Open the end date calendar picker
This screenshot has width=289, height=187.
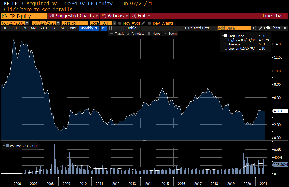pyautogui.click(x=58, y=23)
